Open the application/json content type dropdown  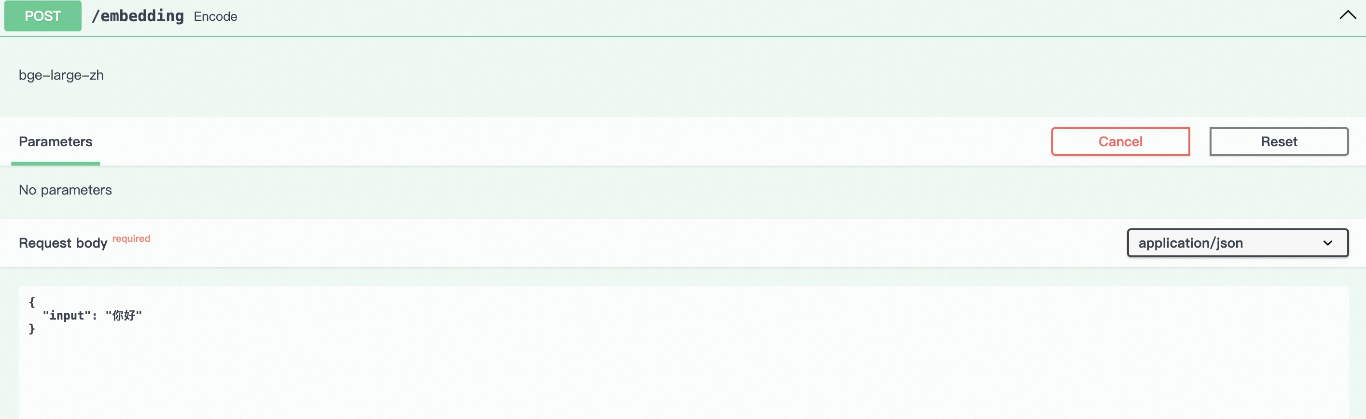pos(1237,243)
